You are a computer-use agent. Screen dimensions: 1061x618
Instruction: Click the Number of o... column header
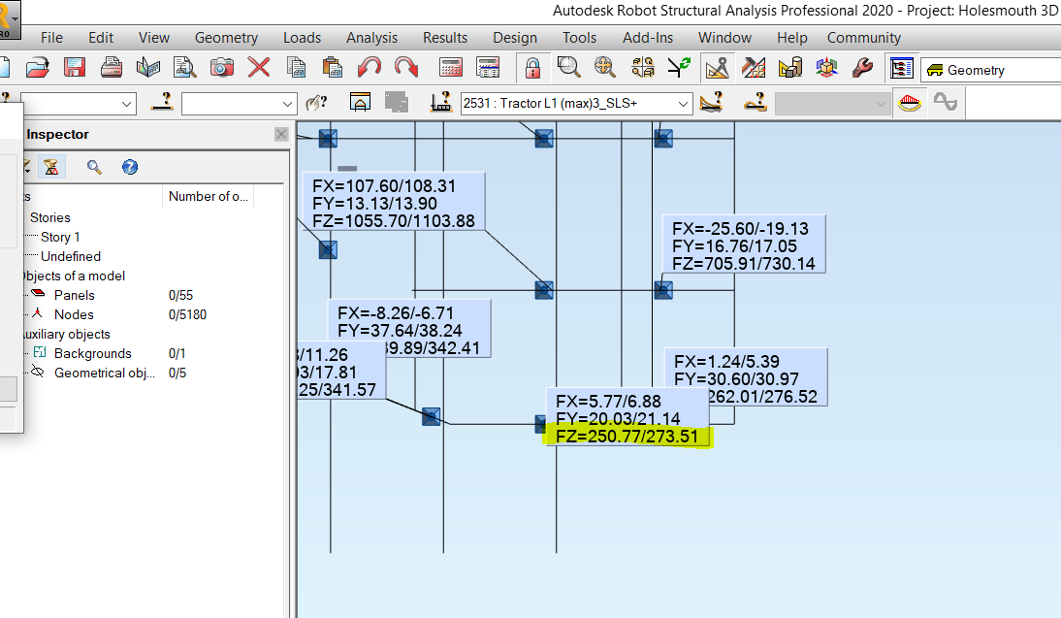[208, 196]
